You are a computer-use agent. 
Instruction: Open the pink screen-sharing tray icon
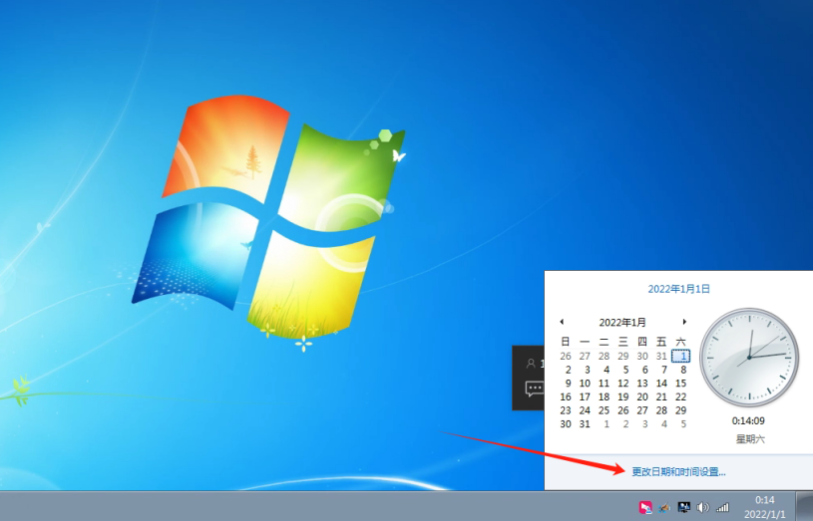click(645, 507)
